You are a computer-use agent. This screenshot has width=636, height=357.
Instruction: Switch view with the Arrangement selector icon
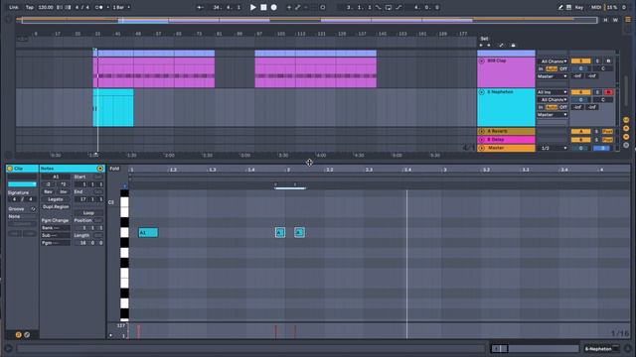[628, 20]
